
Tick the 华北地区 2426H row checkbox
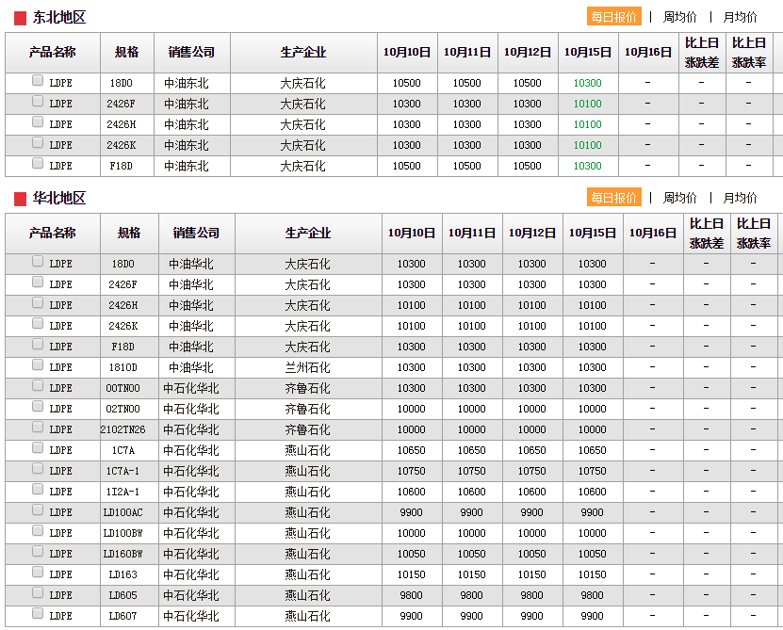tap(38, 302)
